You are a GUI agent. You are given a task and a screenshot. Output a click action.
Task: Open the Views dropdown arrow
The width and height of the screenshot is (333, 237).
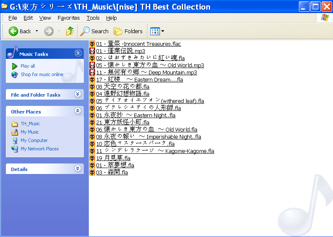click(163, 31)
